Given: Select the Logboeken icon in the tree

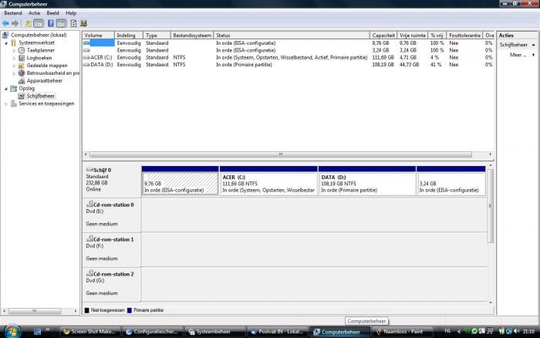Looking at the screenshot, I should point(22,58).
